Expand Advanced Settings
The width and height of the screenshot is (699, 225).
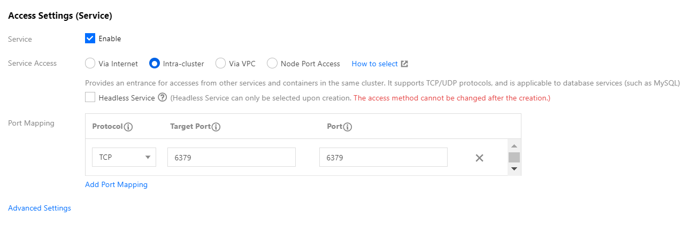pyautogui.click(x=40, y=208)
